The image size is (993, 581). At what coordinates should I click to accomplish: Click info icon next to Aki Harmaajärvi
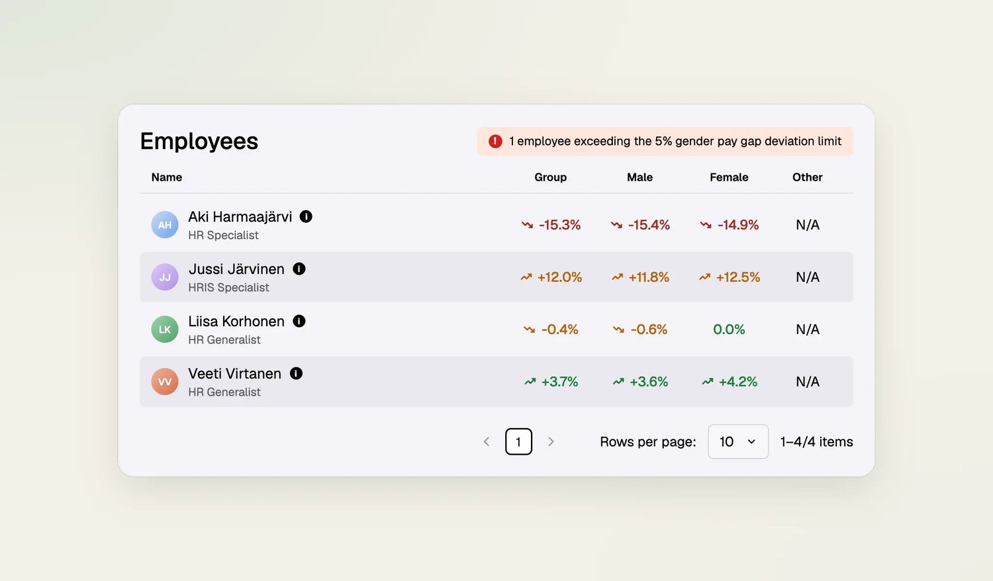click(306, 216)
